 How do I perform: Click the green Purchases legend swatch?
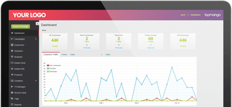pyautogui.click(x=48, y=72)
